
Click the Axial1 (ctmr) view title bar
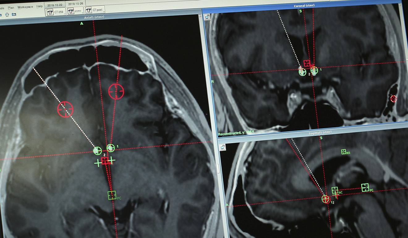[x=95, y=17]
